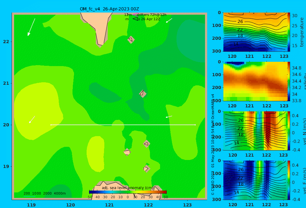Click the CSIRO BoM OceanMAPS copyright text
Screen dimensions: 306x208
[x=213, y=144]
